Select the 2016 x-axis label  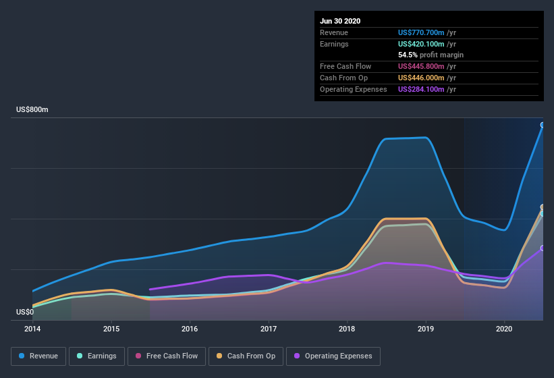click(x=190, y=329)
